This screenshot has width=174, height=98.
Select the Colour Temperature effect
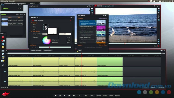(92, 39)
